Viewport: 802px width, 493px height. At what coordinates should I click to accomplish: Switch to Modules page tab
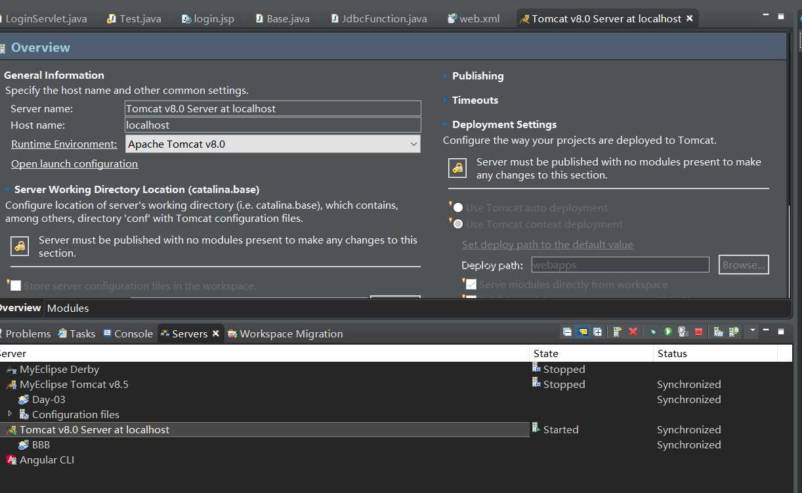68,308
